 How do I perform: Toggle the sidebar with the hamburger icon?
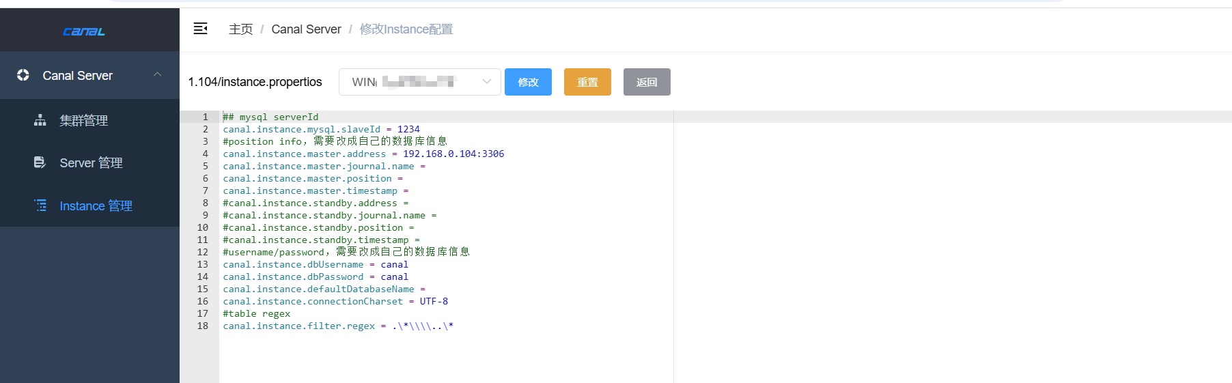[x=201, y=29]
